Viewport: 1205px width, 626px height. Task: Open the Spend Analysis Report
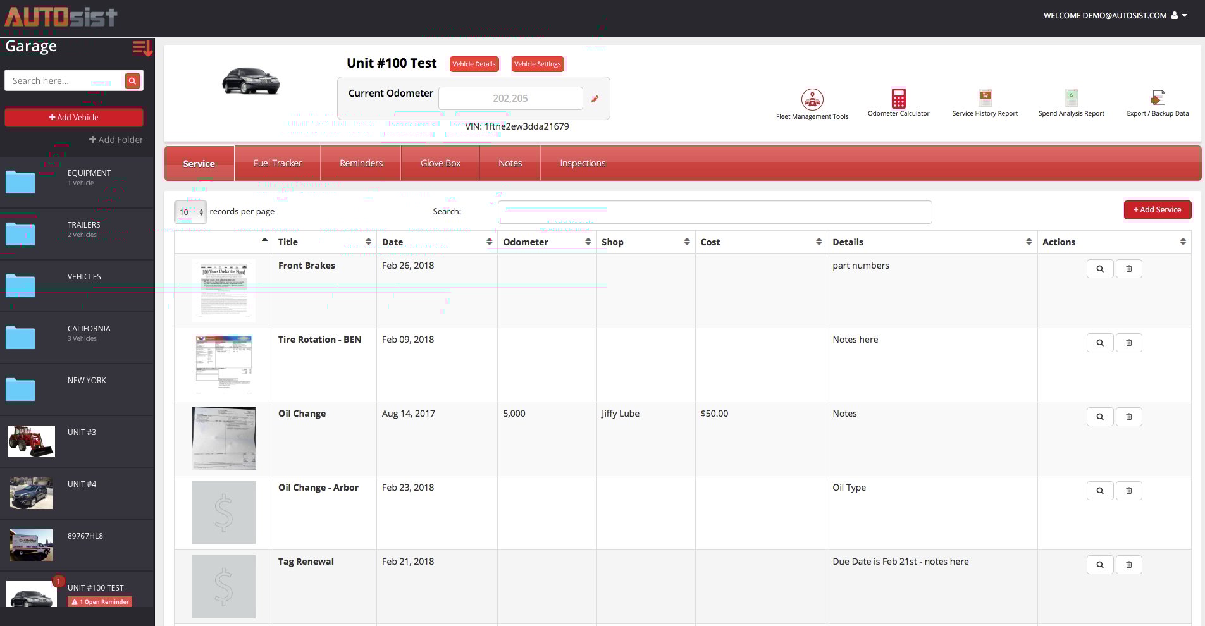coord(1071,99)
